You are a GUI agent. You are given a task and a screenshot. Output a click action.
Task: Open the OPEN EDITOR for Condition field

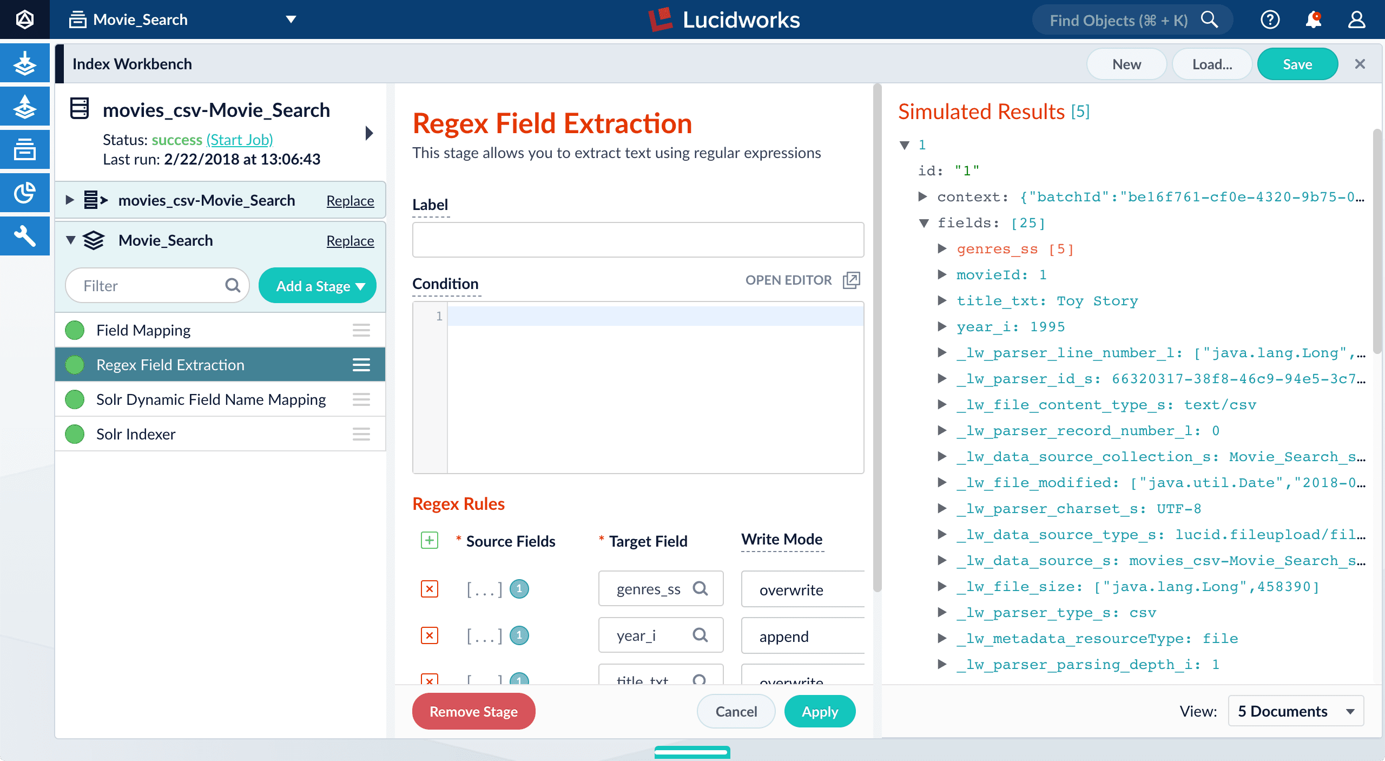802,279
